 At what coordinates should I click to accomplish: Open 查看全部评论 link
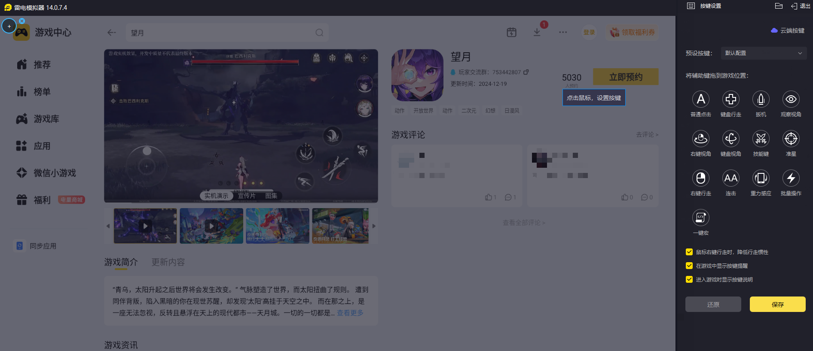pyautogui.click(x=524, y=223)
